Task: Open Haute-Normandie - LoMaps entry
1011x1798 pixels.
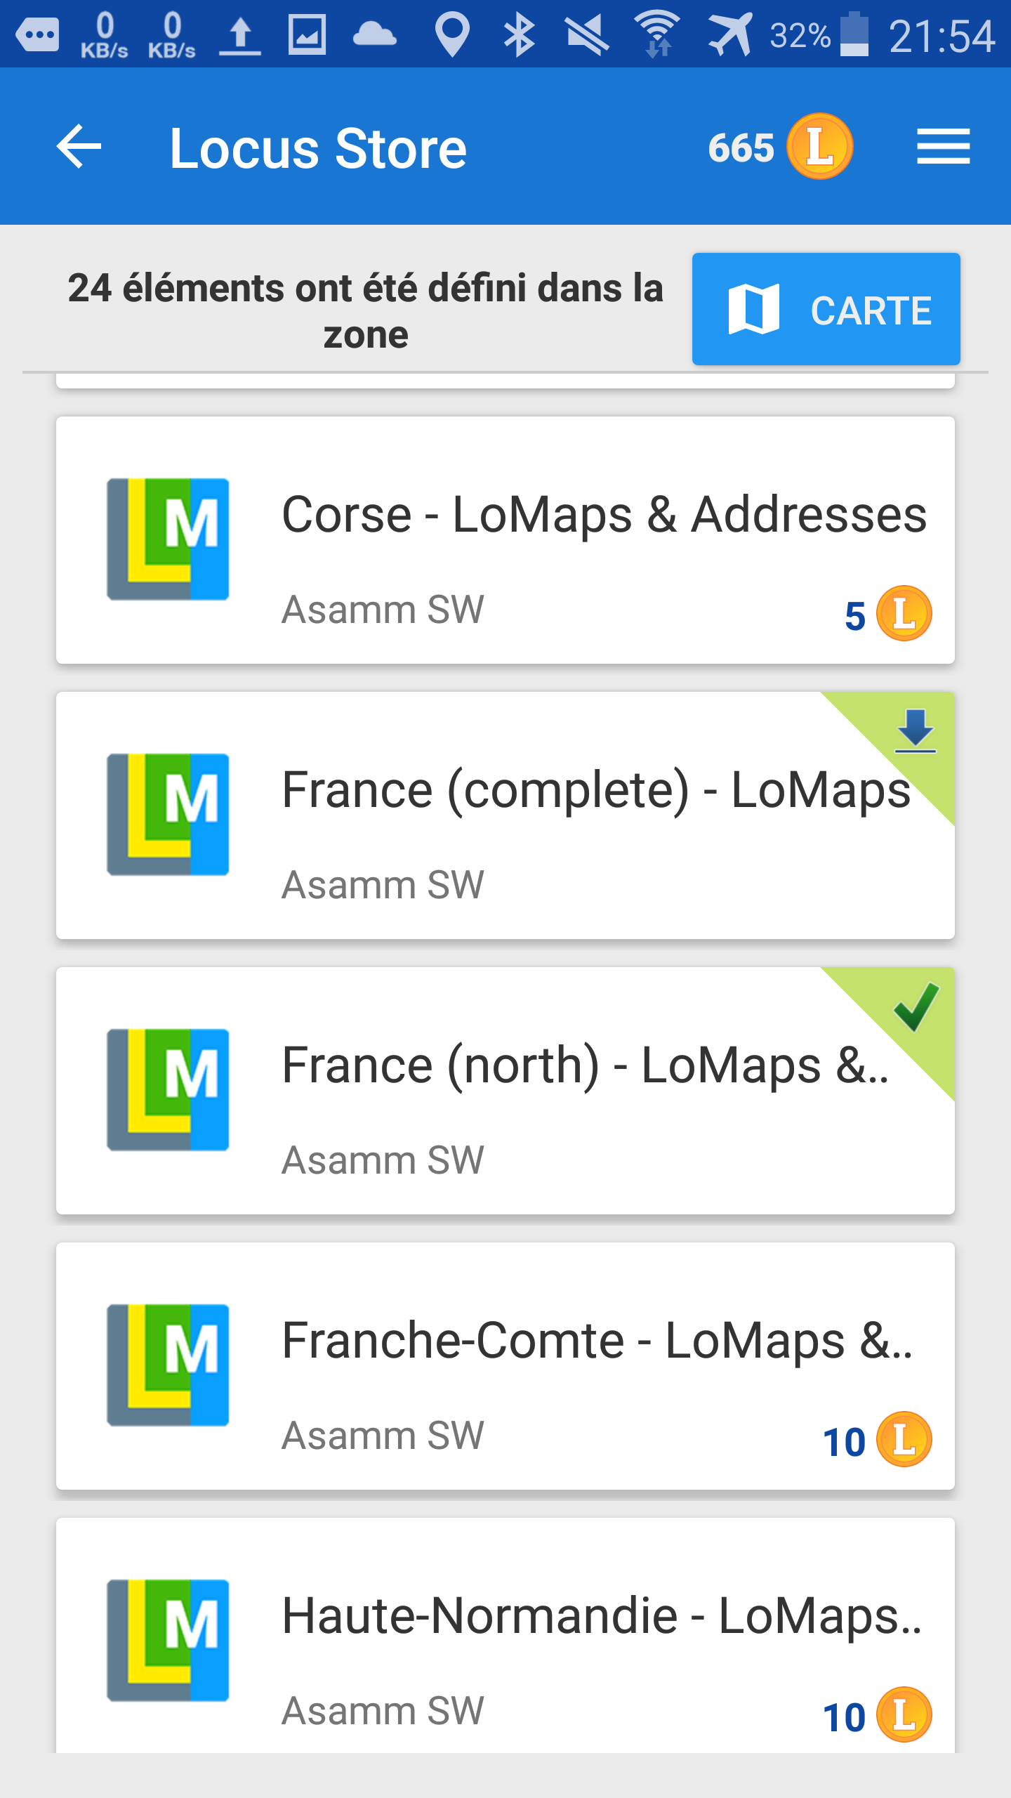Action: click(601, 1615)
